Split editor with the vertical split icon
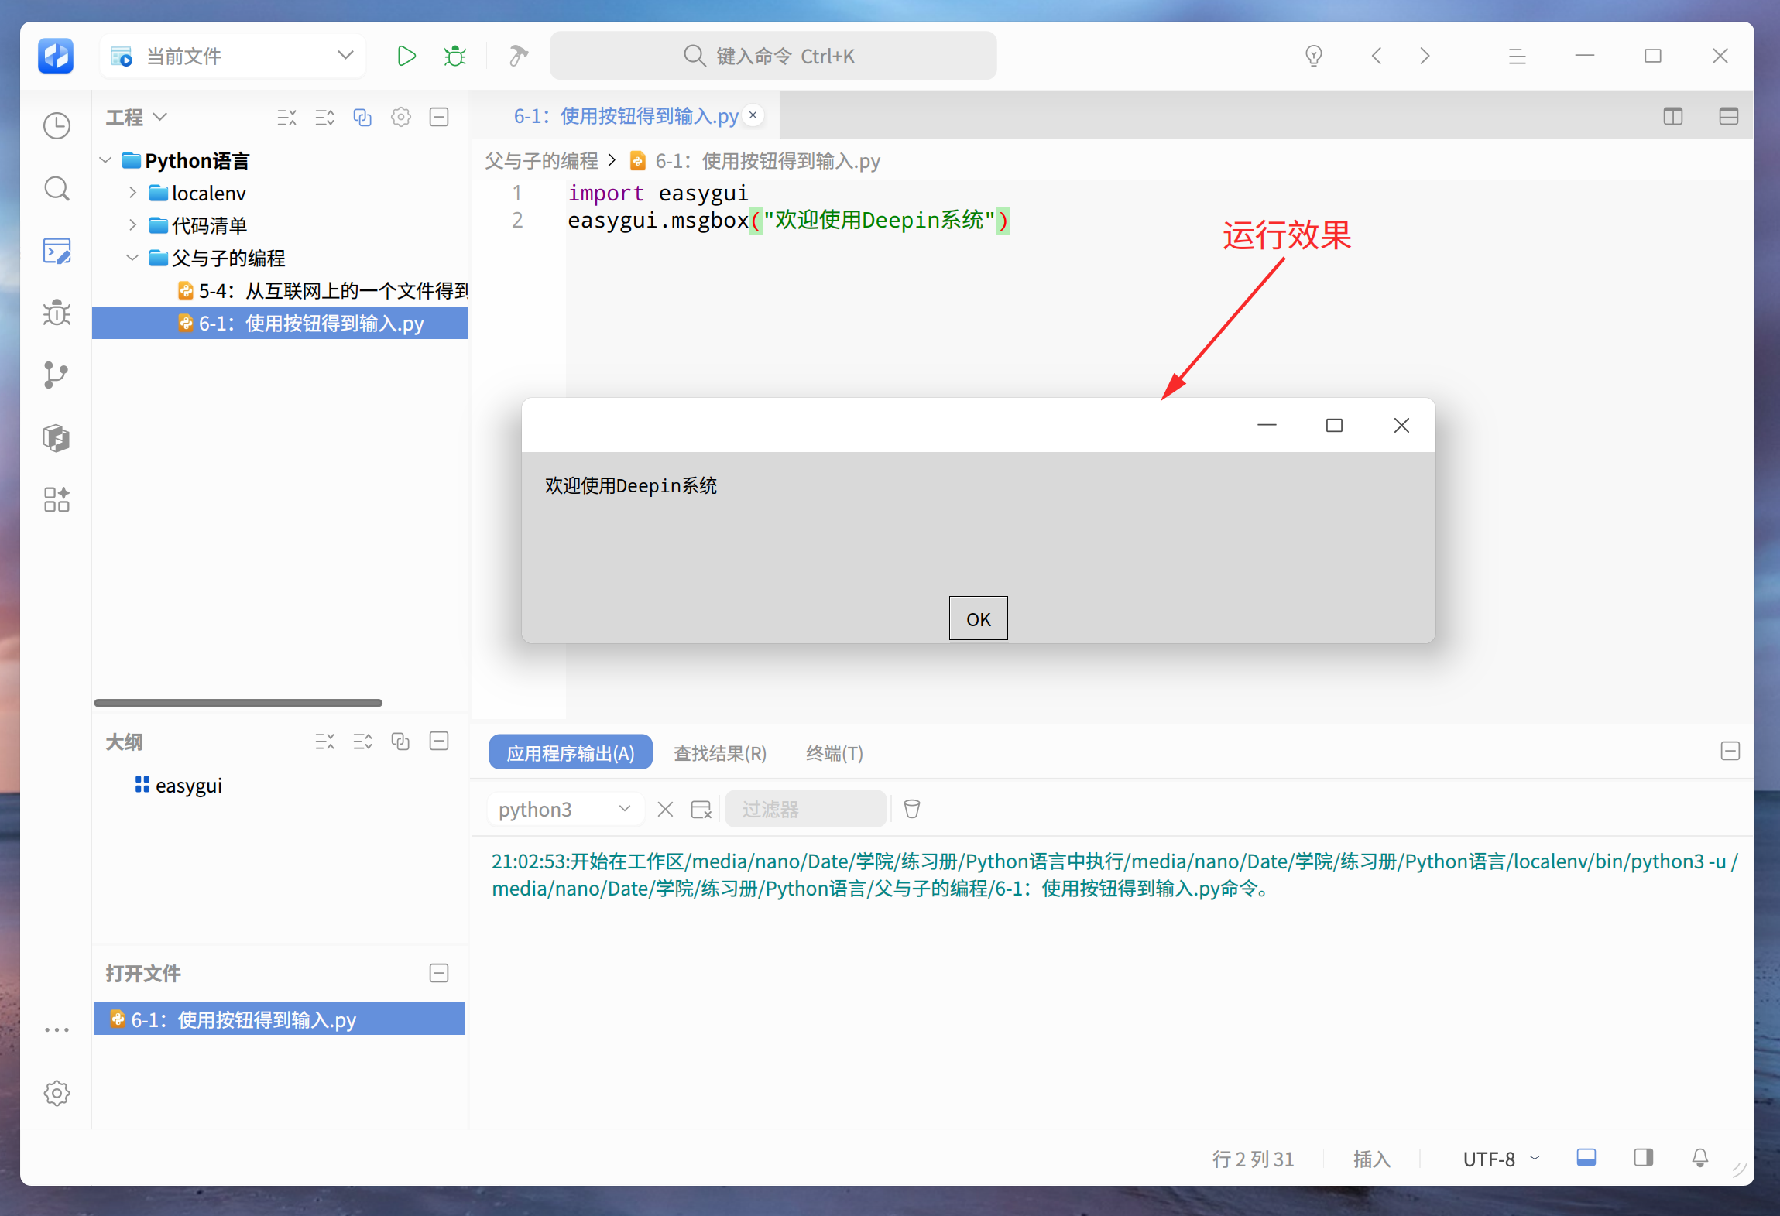The image size is (1780, 1216). [1673, 116]
